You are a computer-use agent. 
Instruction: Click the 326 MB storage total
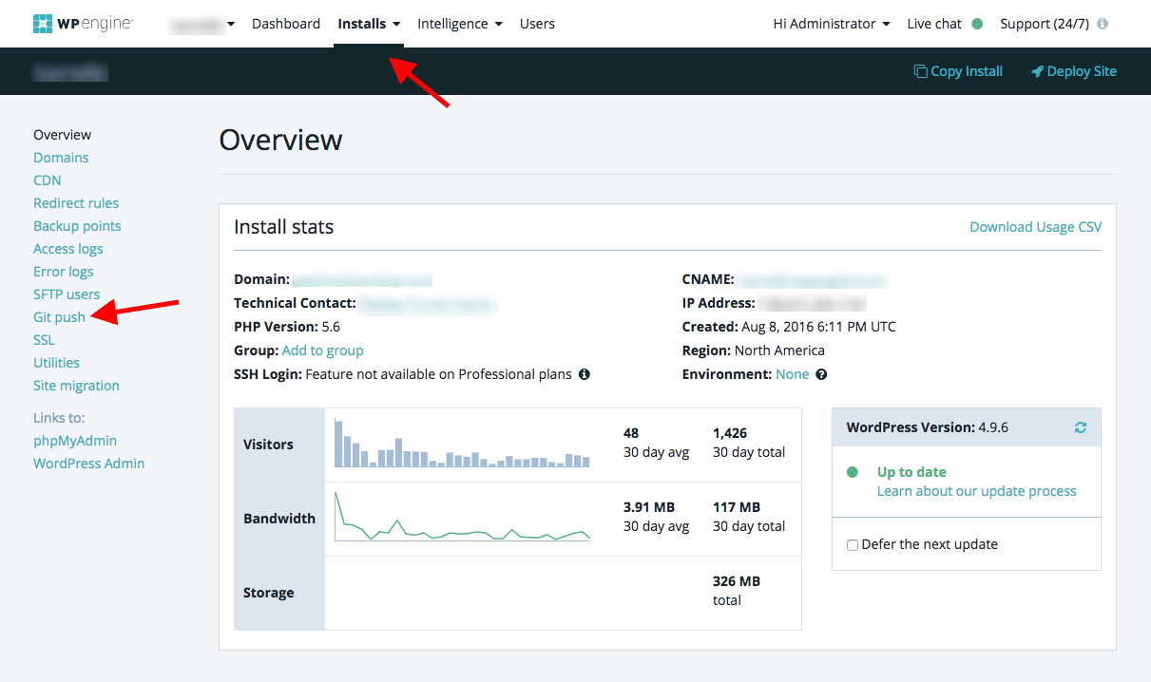(737, 581)
